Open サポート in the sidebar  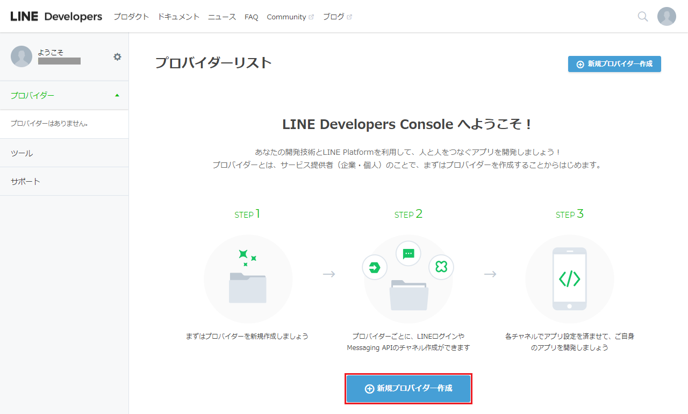(64, 181)
